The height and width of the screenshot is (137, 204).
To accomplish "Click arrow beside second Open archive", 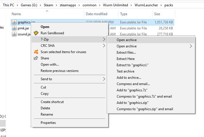I will pos(191,46).
